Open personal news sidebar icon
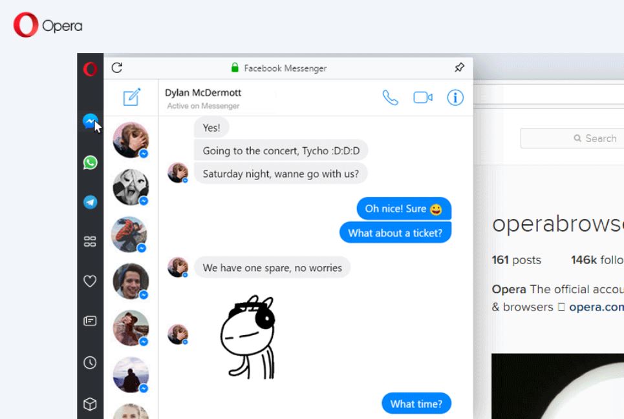 tap(90, 320)
